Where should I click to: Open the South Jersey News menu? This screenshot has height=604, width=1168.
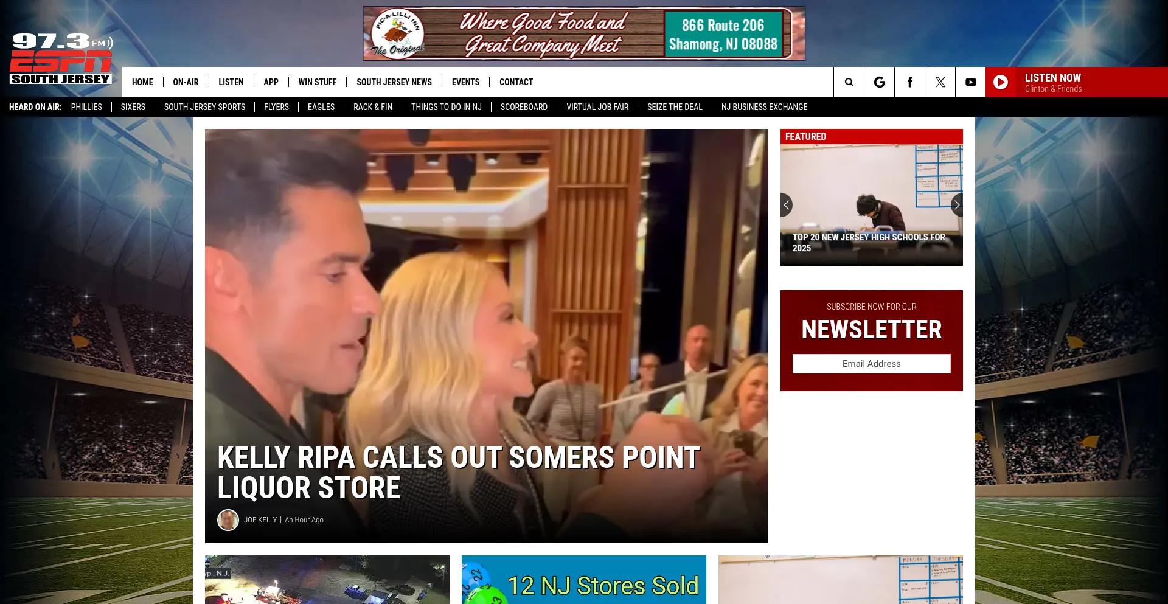394,82
